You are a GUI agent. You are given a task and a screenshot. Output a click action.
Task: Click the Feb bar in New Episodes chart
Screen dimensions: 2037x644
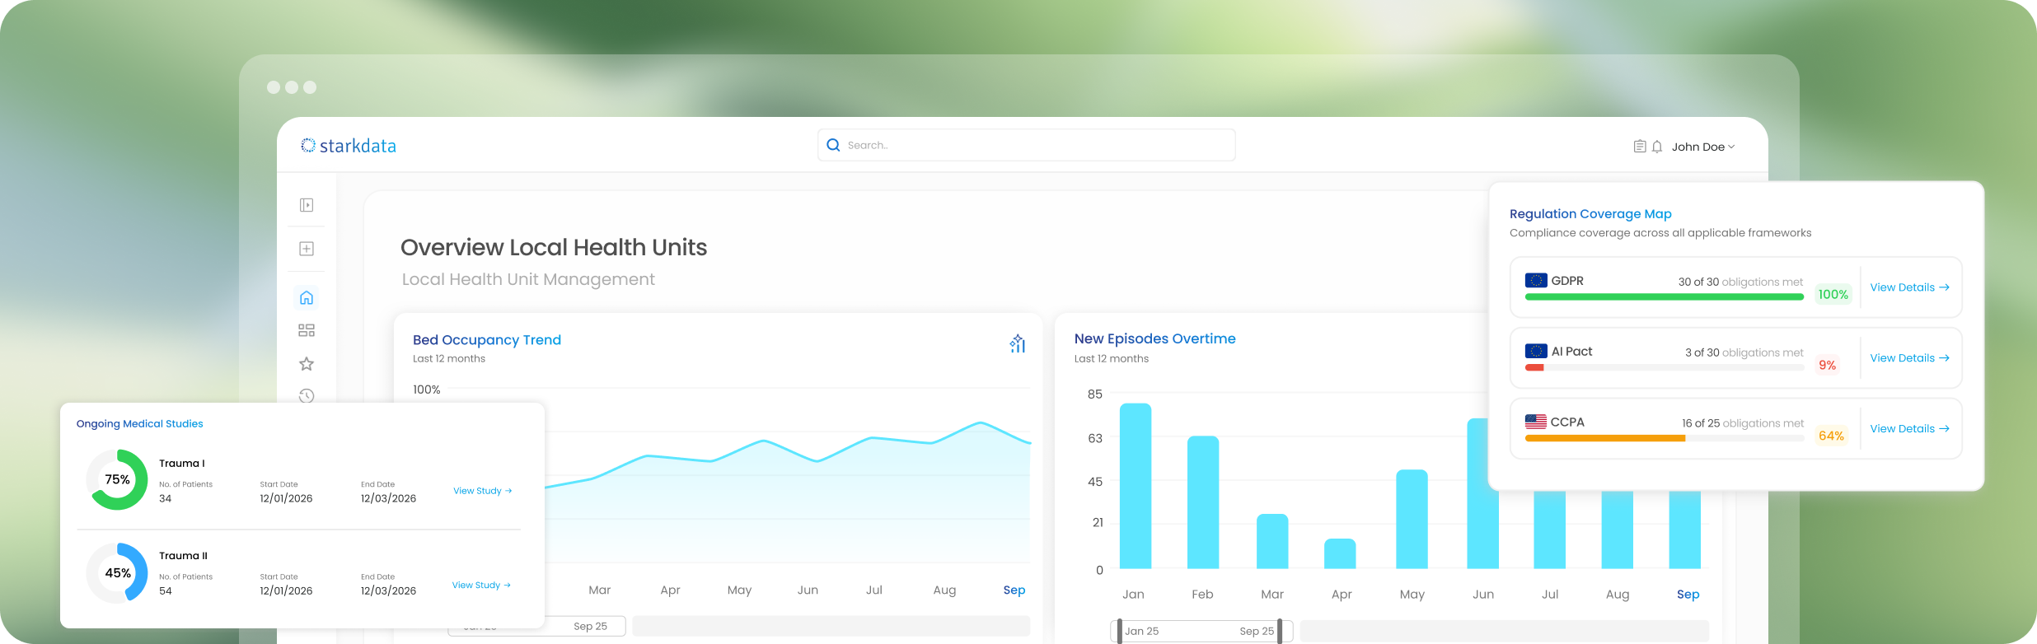(1203, 502)
